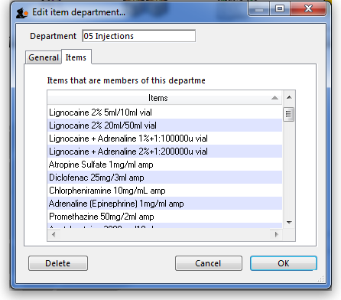
Task: Click the horizontal scroll left arrow
Action: [54, 234]
